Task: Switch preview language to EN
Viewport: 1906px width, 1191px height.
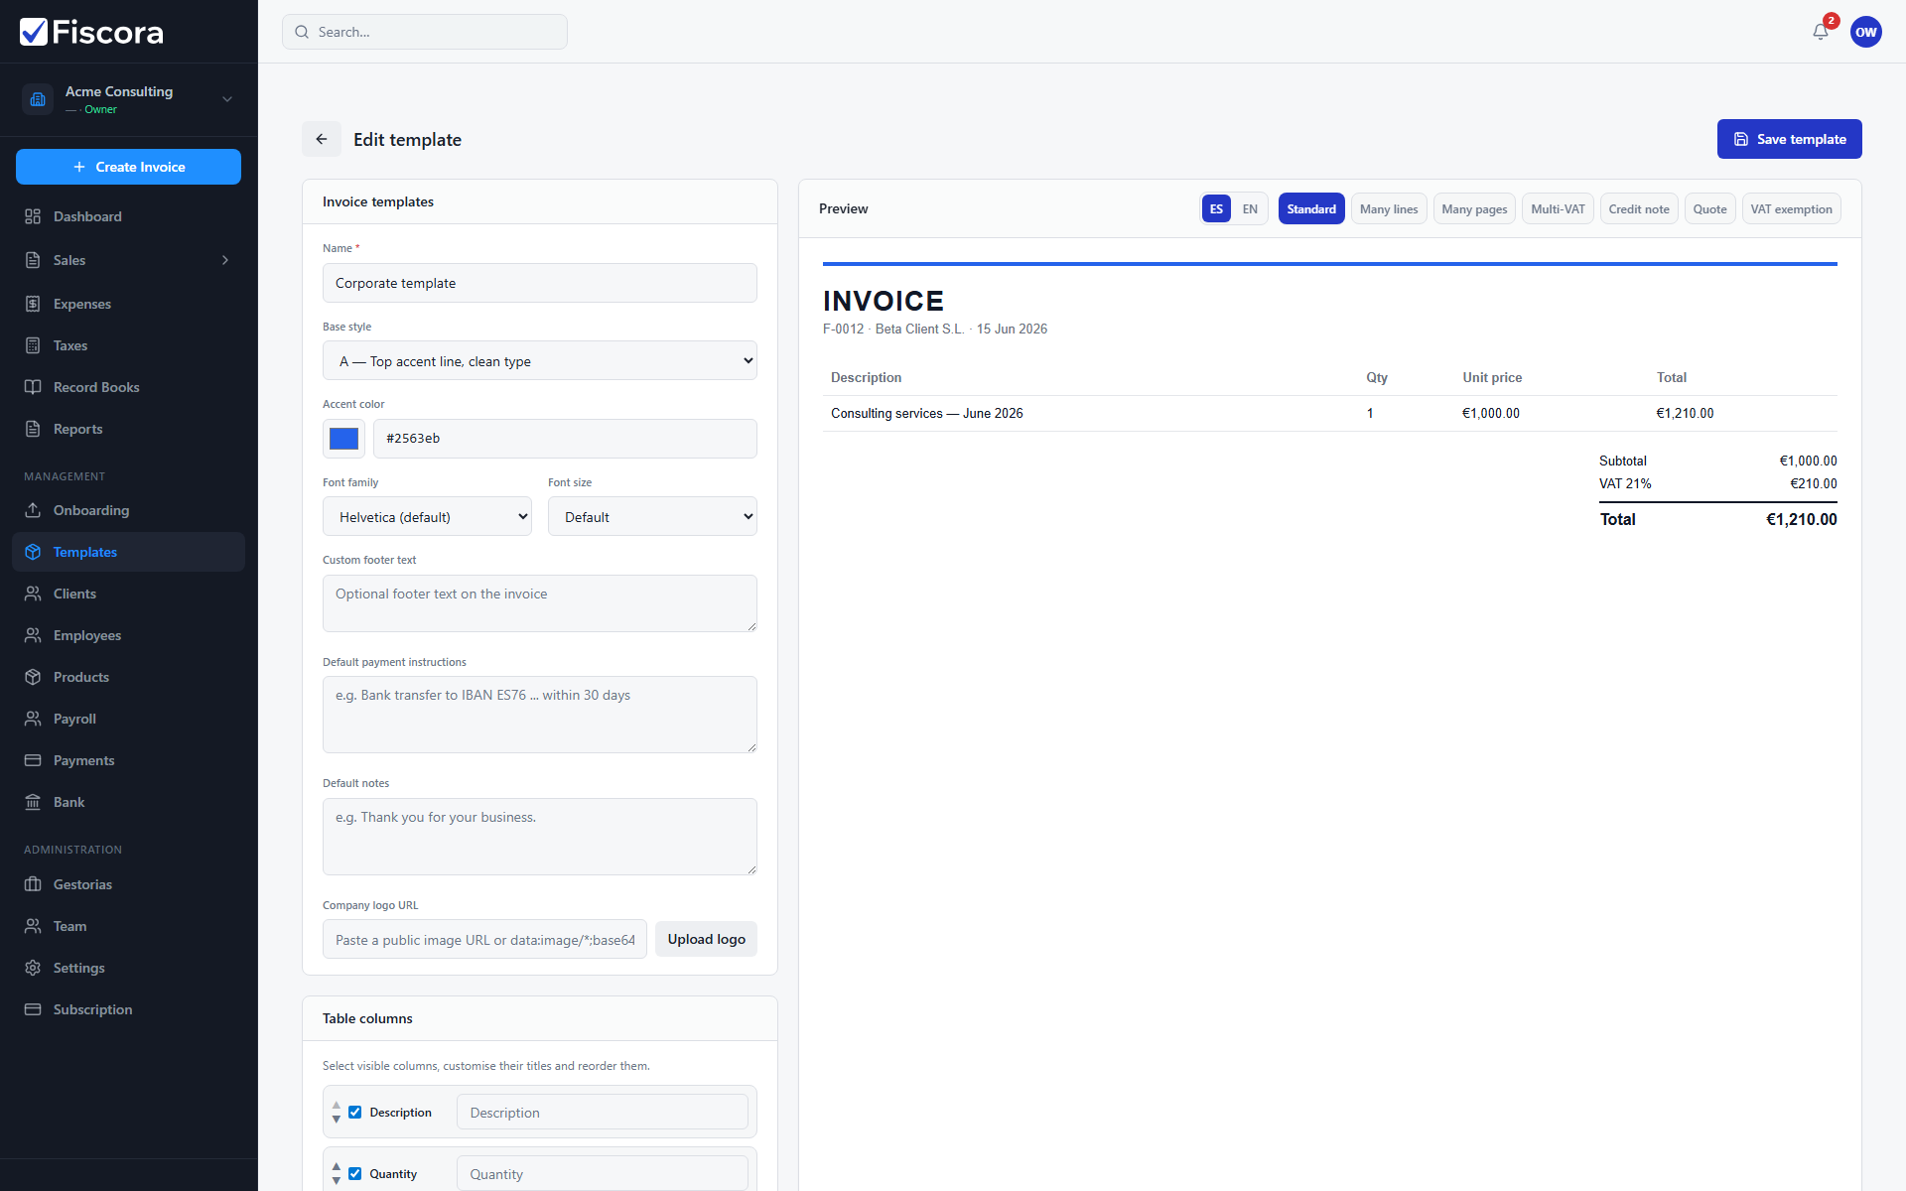Action: pyautogui.click(x=1250, y=209)
